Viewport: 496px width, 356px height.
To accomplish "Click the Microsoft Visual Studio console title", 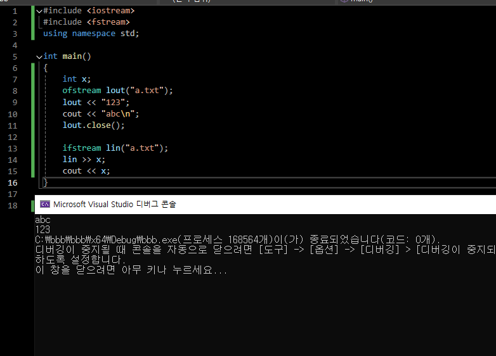I will coord(115,205).
